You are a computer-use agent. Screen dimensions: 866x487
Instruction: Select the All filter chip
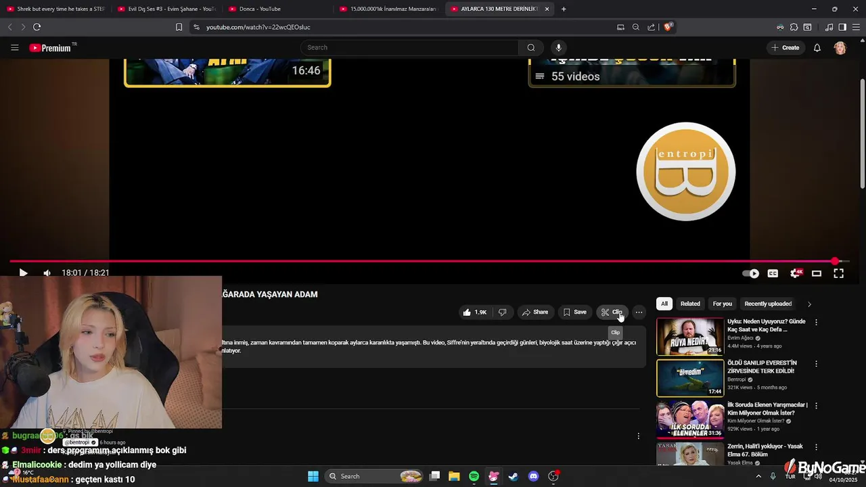coord(664,304)
